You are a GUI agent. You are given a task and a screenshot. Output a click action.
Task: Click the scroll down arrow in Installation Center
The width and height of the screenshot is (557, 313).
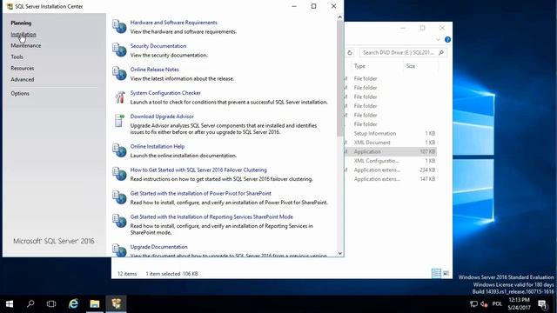[x=340, y=253]
